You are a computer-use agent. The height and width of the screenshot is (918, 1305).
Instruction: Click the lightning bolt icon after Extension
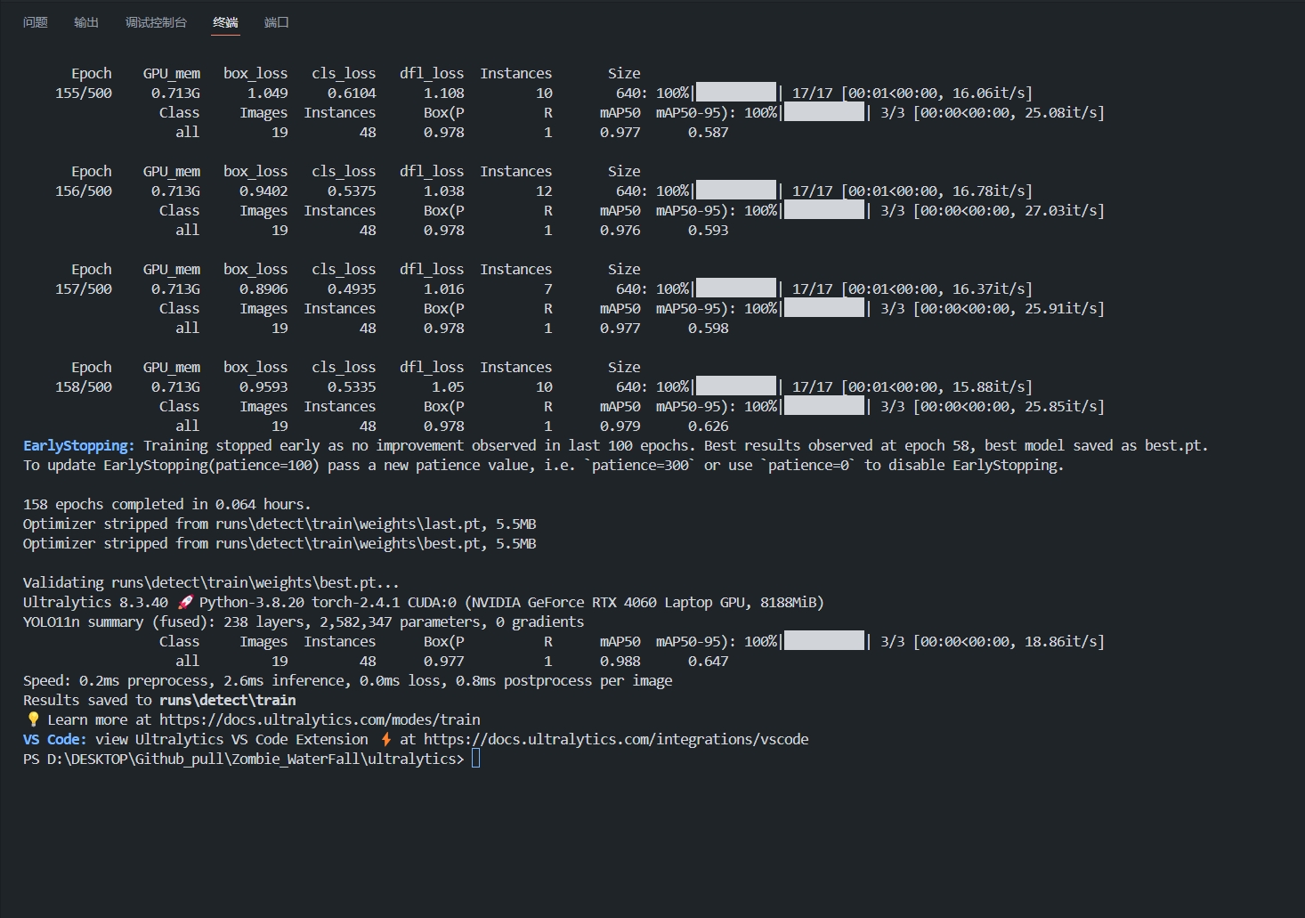point(386,739)
